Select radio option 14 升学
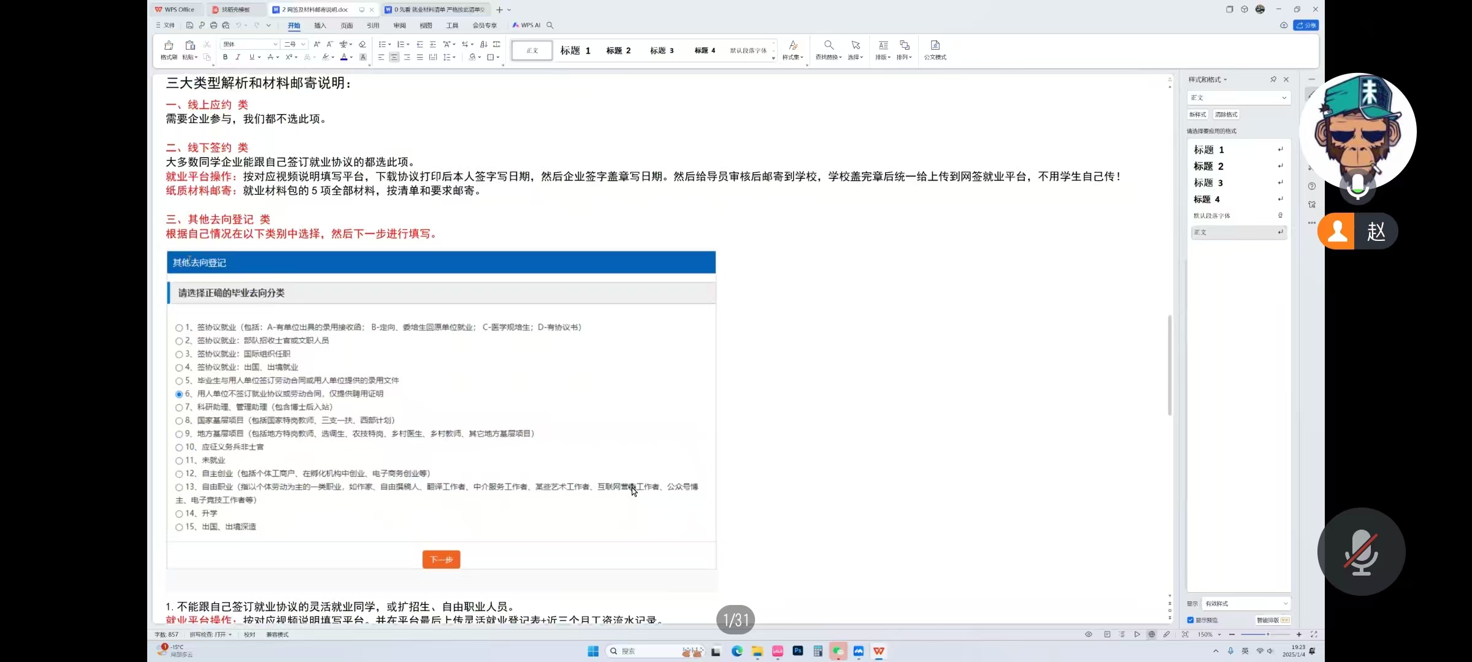1472x662 pixels. (x=179, y=514)
